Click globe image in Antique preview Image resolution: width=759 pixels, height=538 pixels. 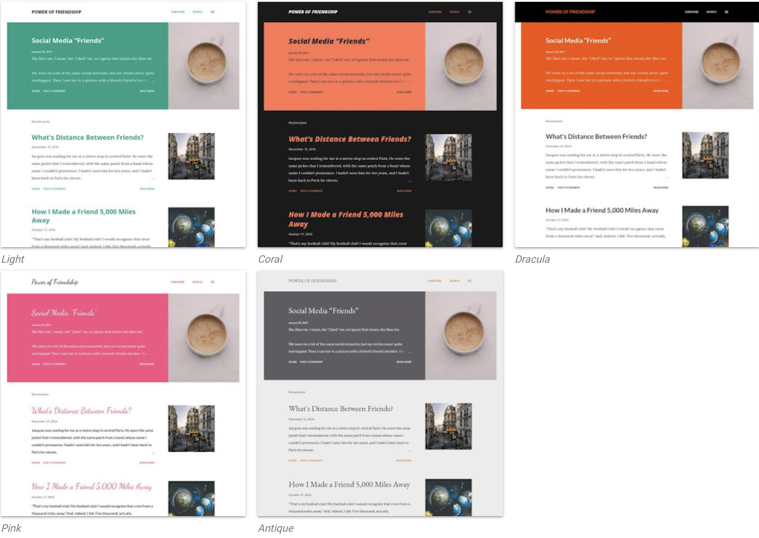click(x=448, y=497)
